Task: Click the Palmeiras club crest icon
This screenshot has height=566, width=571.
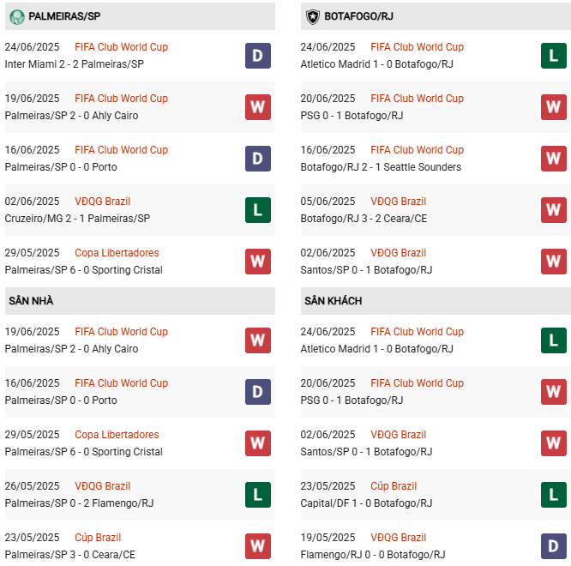Action: (16, 16)
